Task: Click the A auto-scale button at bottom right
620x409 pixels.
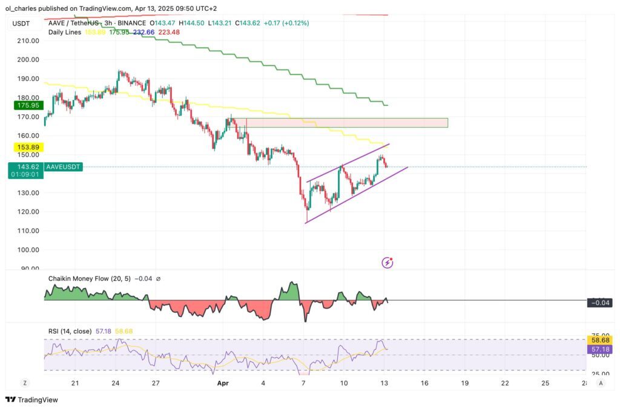Action: point(600,383)
